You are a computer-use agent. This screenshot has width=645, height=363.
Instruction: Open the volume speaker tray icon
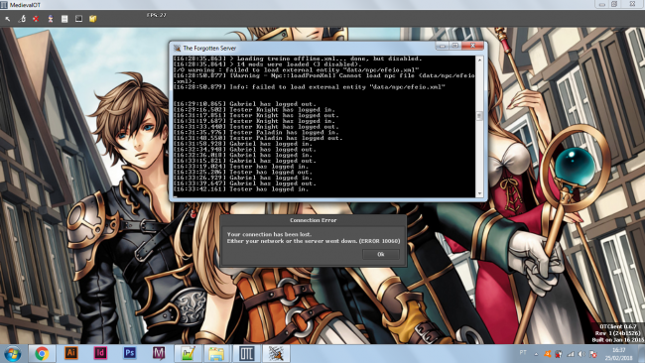click(581, 354)
